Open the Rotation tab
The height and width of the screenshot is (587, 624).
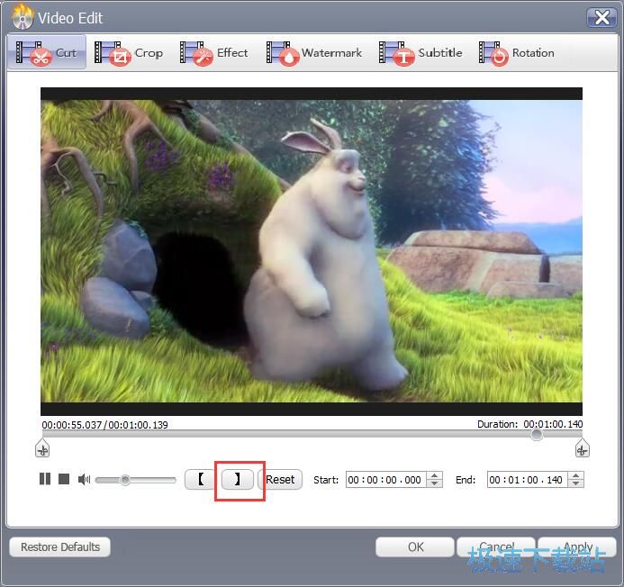(516, 52)
